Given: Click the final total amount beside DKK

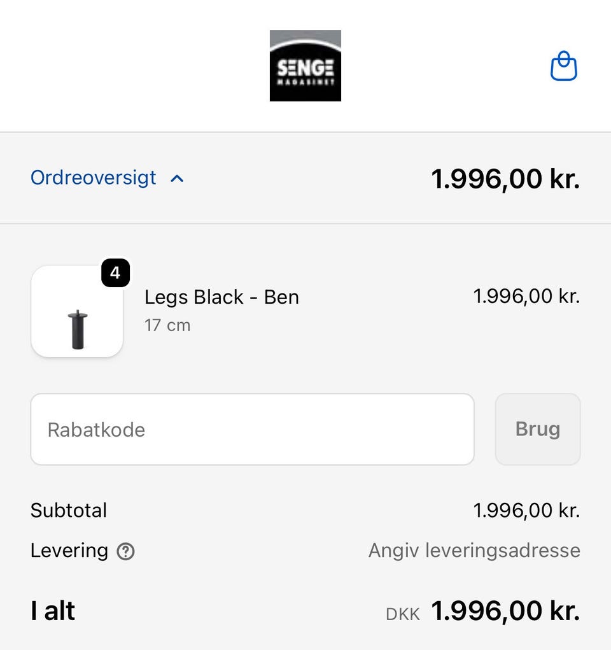Looking at the screenshot, I should [x=505, y=611].
